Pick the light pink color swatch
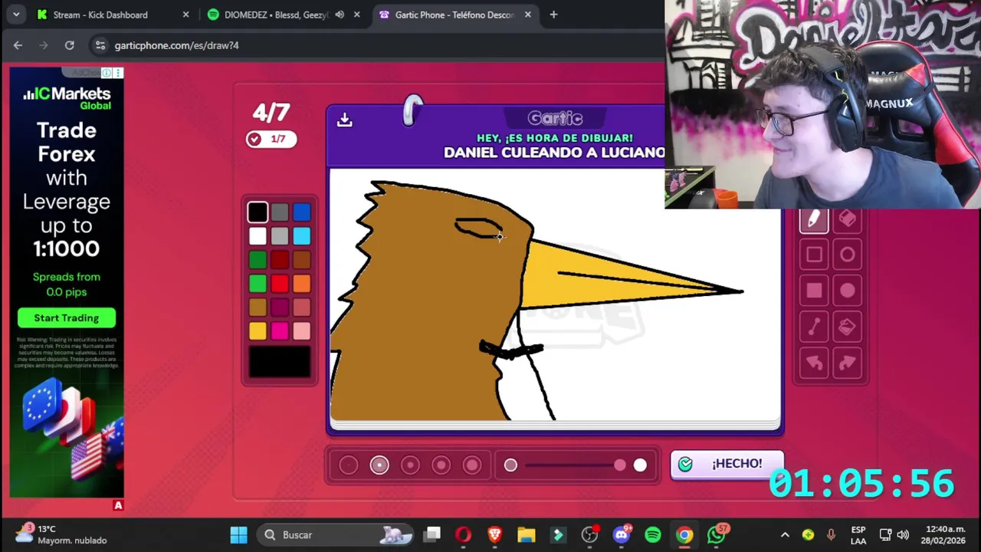981x552 pixels. [302, 331]
